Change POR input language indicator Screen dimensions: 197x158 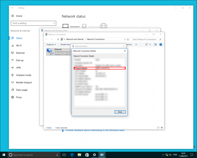point(175,155)
